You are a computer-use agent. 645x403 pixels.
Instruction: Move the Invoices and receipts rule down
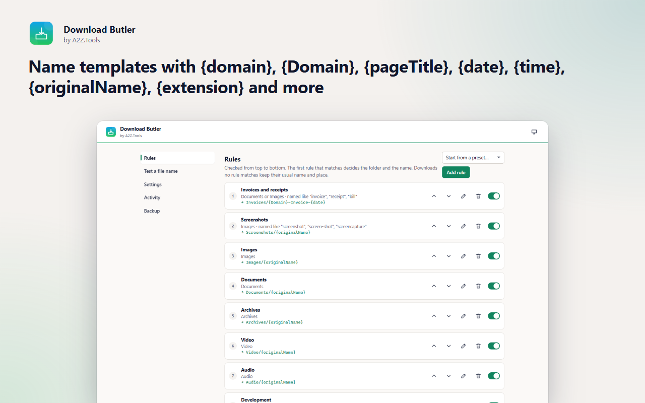point(448,196)
